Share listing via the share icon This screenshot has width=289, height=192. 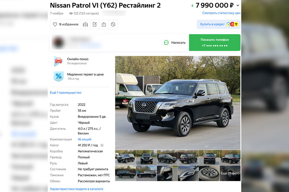pyautogui.click(x=104, y=24)
